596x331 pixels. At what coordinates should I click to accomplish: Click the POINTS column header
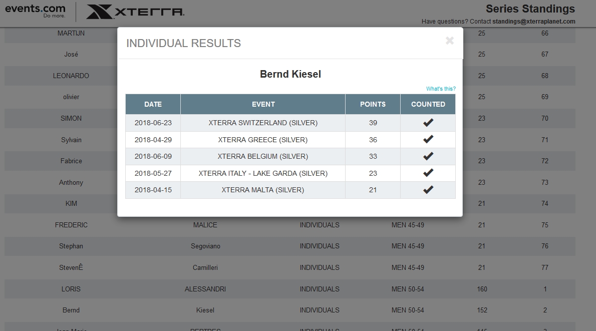coord(373,104)
